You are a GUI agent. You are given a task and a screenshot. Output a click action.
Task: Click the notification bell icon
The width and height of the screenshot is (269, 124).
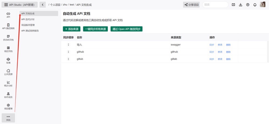click(255, 5)
